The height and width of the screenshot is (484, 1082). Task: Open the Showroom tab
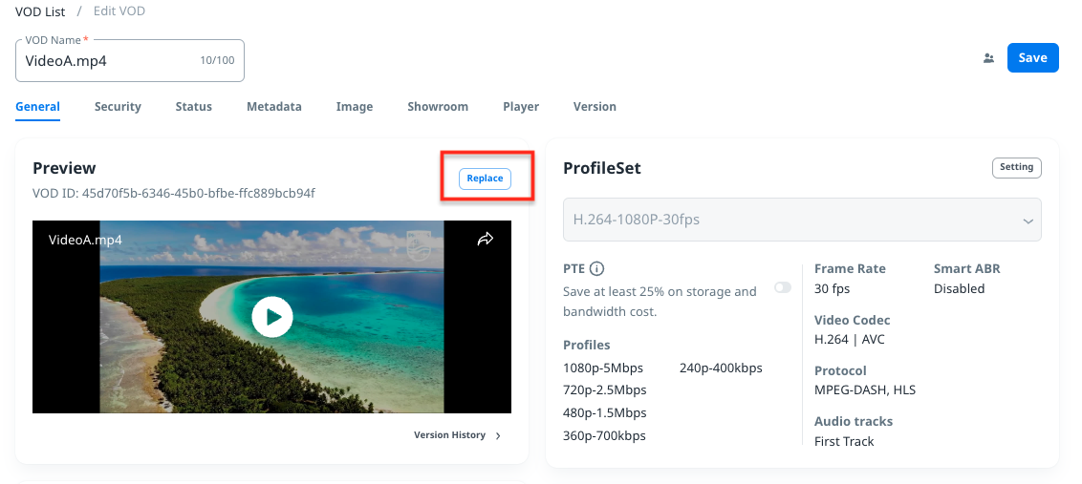click(438, 107)
